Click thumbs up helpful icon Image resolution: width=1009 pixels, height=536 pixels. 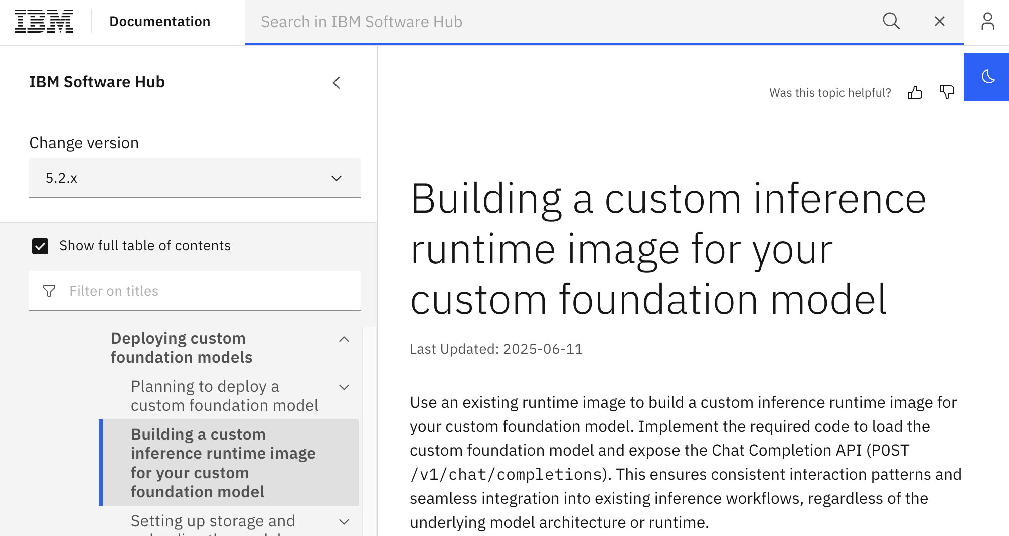coord(915,93)
